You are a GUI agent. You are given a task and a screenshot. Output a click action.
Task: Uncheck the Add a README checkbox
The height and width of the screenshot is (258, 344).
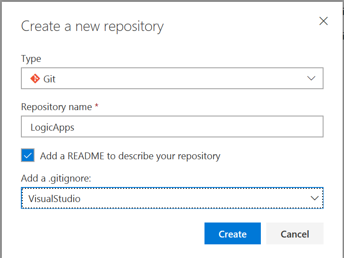pos(28,156)
